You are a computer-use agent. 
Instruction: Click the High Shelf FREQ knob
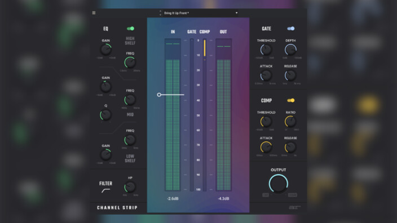[130, 63]
